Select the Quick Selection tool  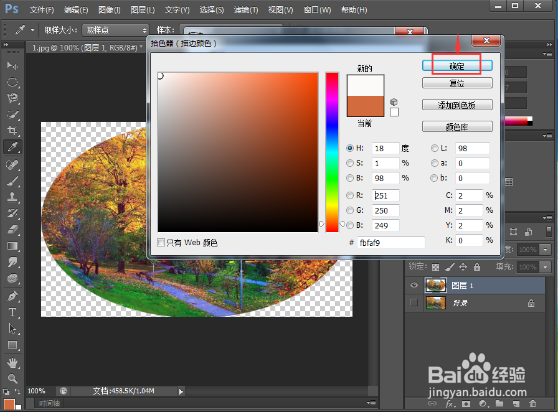[x=12, y=115]
